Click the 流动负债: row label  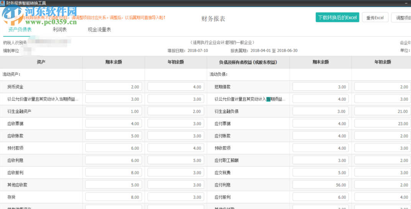tap(219, 74)
